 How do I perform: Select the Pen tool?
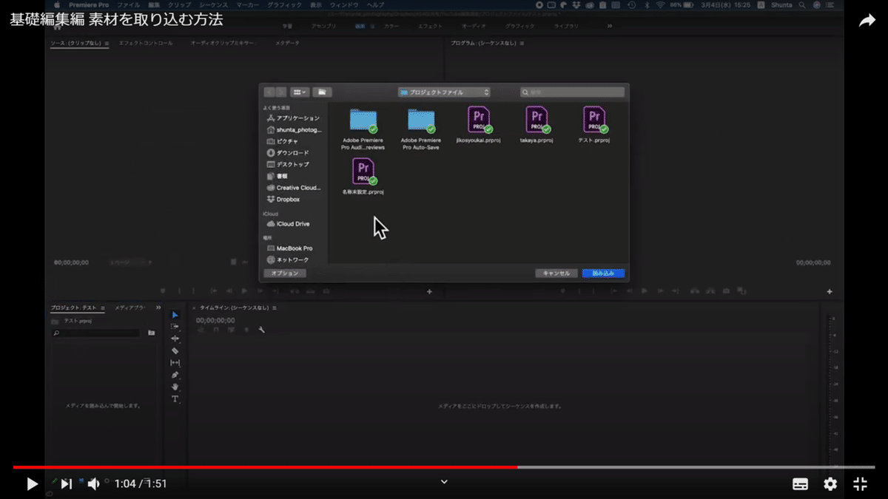175,375
